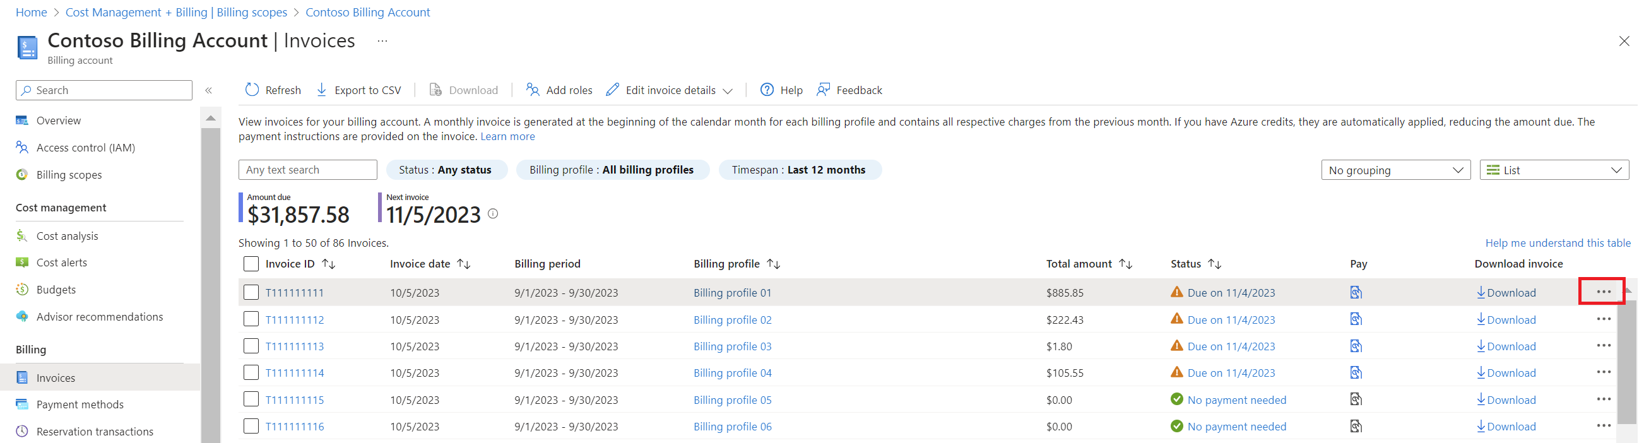Image resolution: width=1644 pixels, height=443 pixels.
Task: Select the checkbox for invoice T111111112
Action: tap(251, 319)
